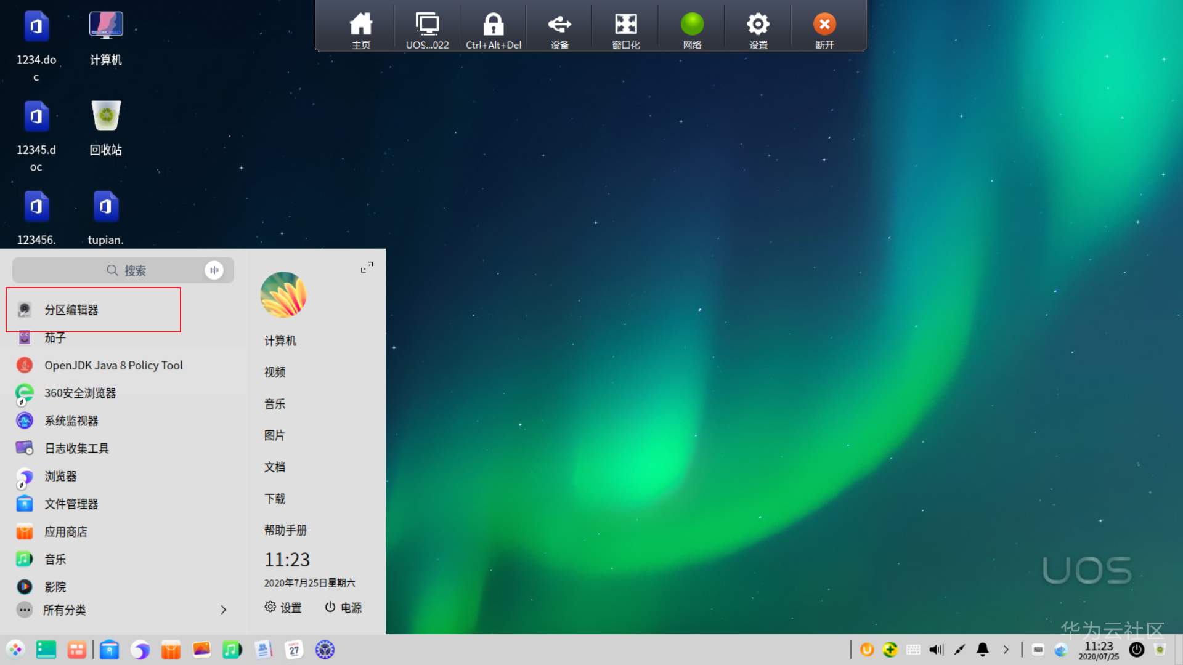The width and height of the screenshot is (1183, 665).
Task: Open 电源 power options in launcher
Action: click(x=343, y=607)
